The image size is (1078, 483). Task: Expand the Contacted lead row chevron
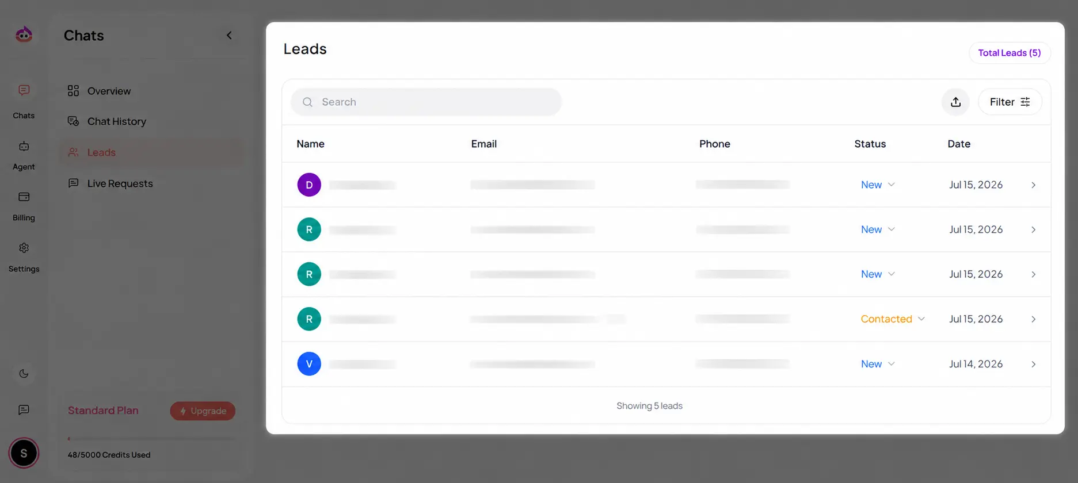pyautogui.click(x=1034, y=319)
